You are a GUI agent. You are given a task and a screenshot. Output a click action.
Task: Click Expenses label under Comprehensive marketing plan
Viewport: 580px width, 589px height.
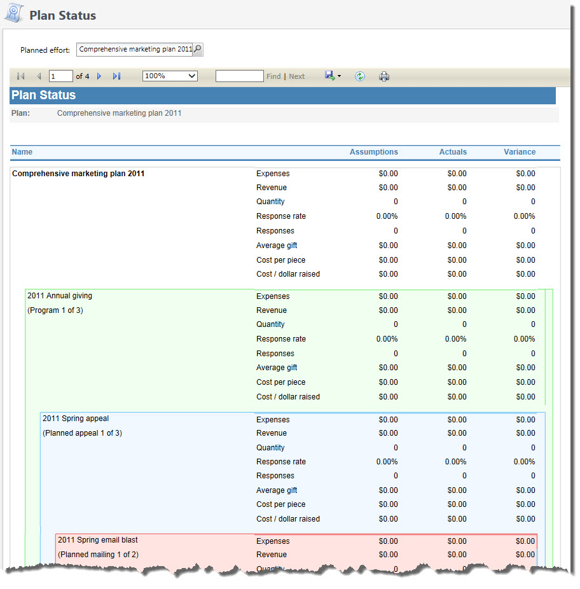point(273,174)
